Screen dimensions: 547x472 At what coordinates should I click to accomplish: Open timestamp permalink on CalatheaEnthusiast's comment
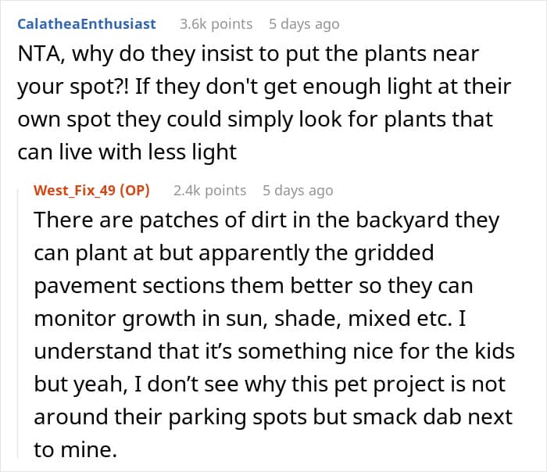click(x=304, y=24)
